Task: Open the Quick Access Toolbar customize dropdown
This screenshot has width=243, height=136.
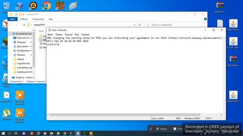Action: (24, 14)
